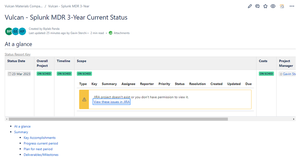Screen dimensions: 299x157
Task: Jump to Summary section
Action: point(21,132)
